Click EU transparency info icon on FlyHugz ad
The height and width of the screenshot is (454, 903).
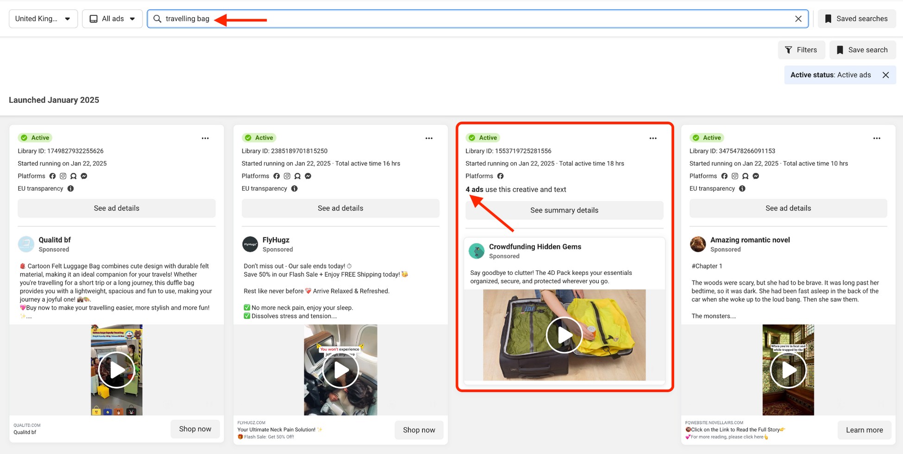295,189
